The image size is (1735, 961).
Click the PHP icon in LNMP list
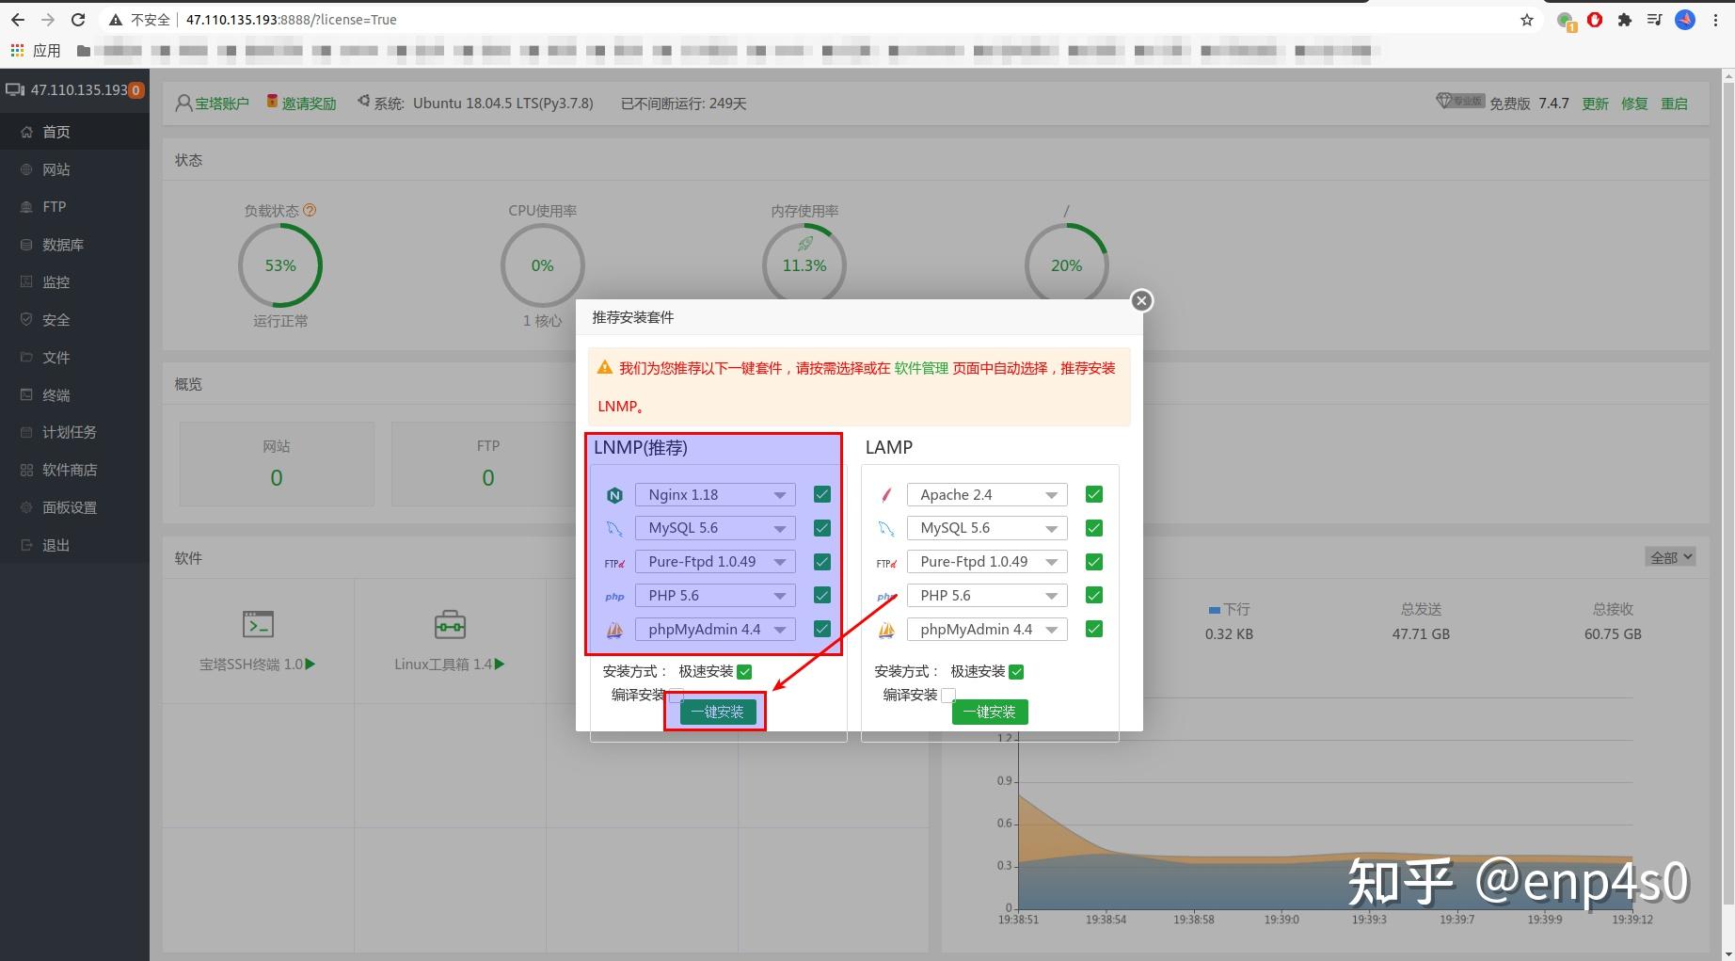pos(614,597)
